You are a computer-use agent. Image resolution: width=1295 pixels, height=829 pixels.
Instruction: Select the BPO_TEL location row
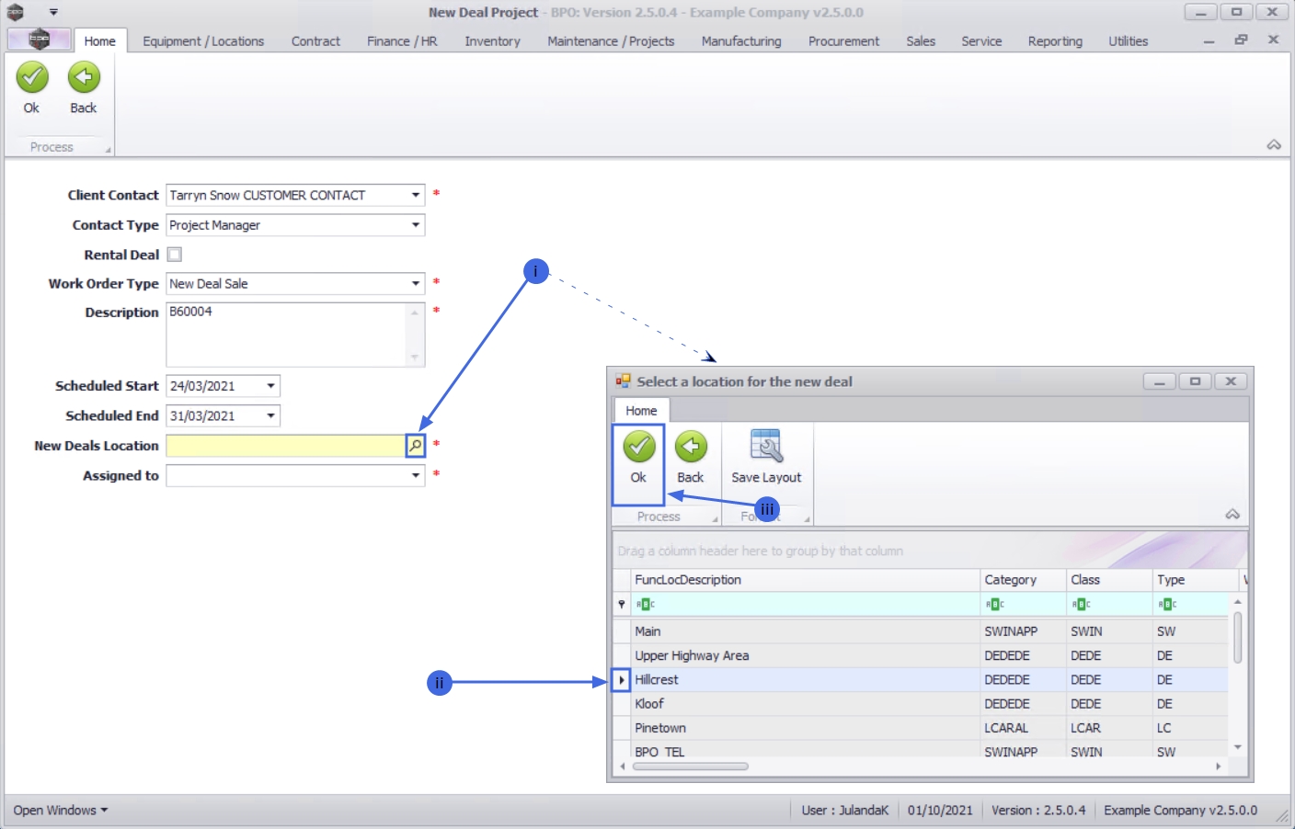point(921,751)
